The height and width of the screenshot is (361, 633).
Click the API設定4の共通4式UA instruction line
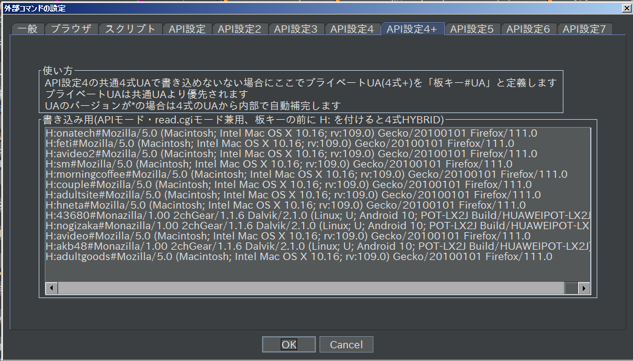click(x=301, y=83)
